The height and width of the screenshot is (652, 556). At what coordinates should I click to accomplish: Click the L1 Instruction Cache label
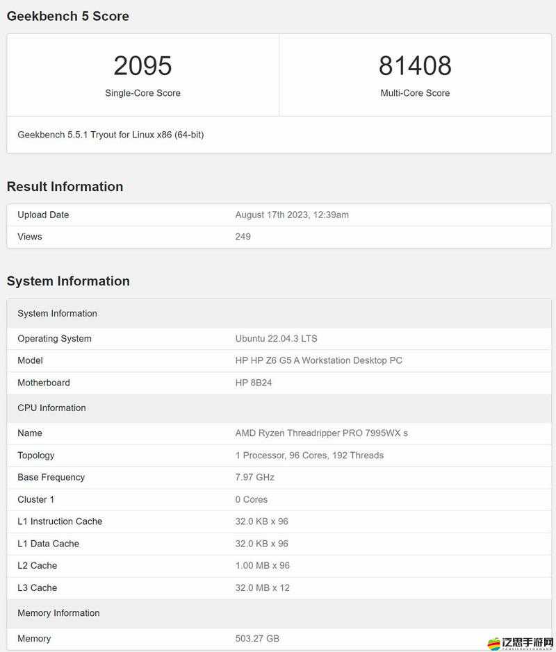[x=60, y=521]
